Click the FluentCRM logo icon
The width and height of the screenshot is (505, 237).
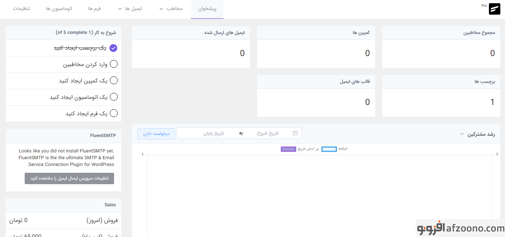tap(494, 9)
